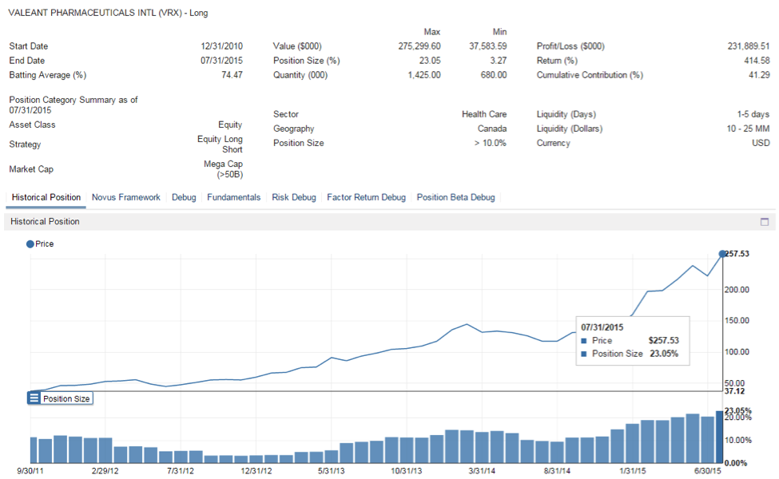Toggle the Price series legend label
This screenshot has height=479, width=779.
click(45, 243)
